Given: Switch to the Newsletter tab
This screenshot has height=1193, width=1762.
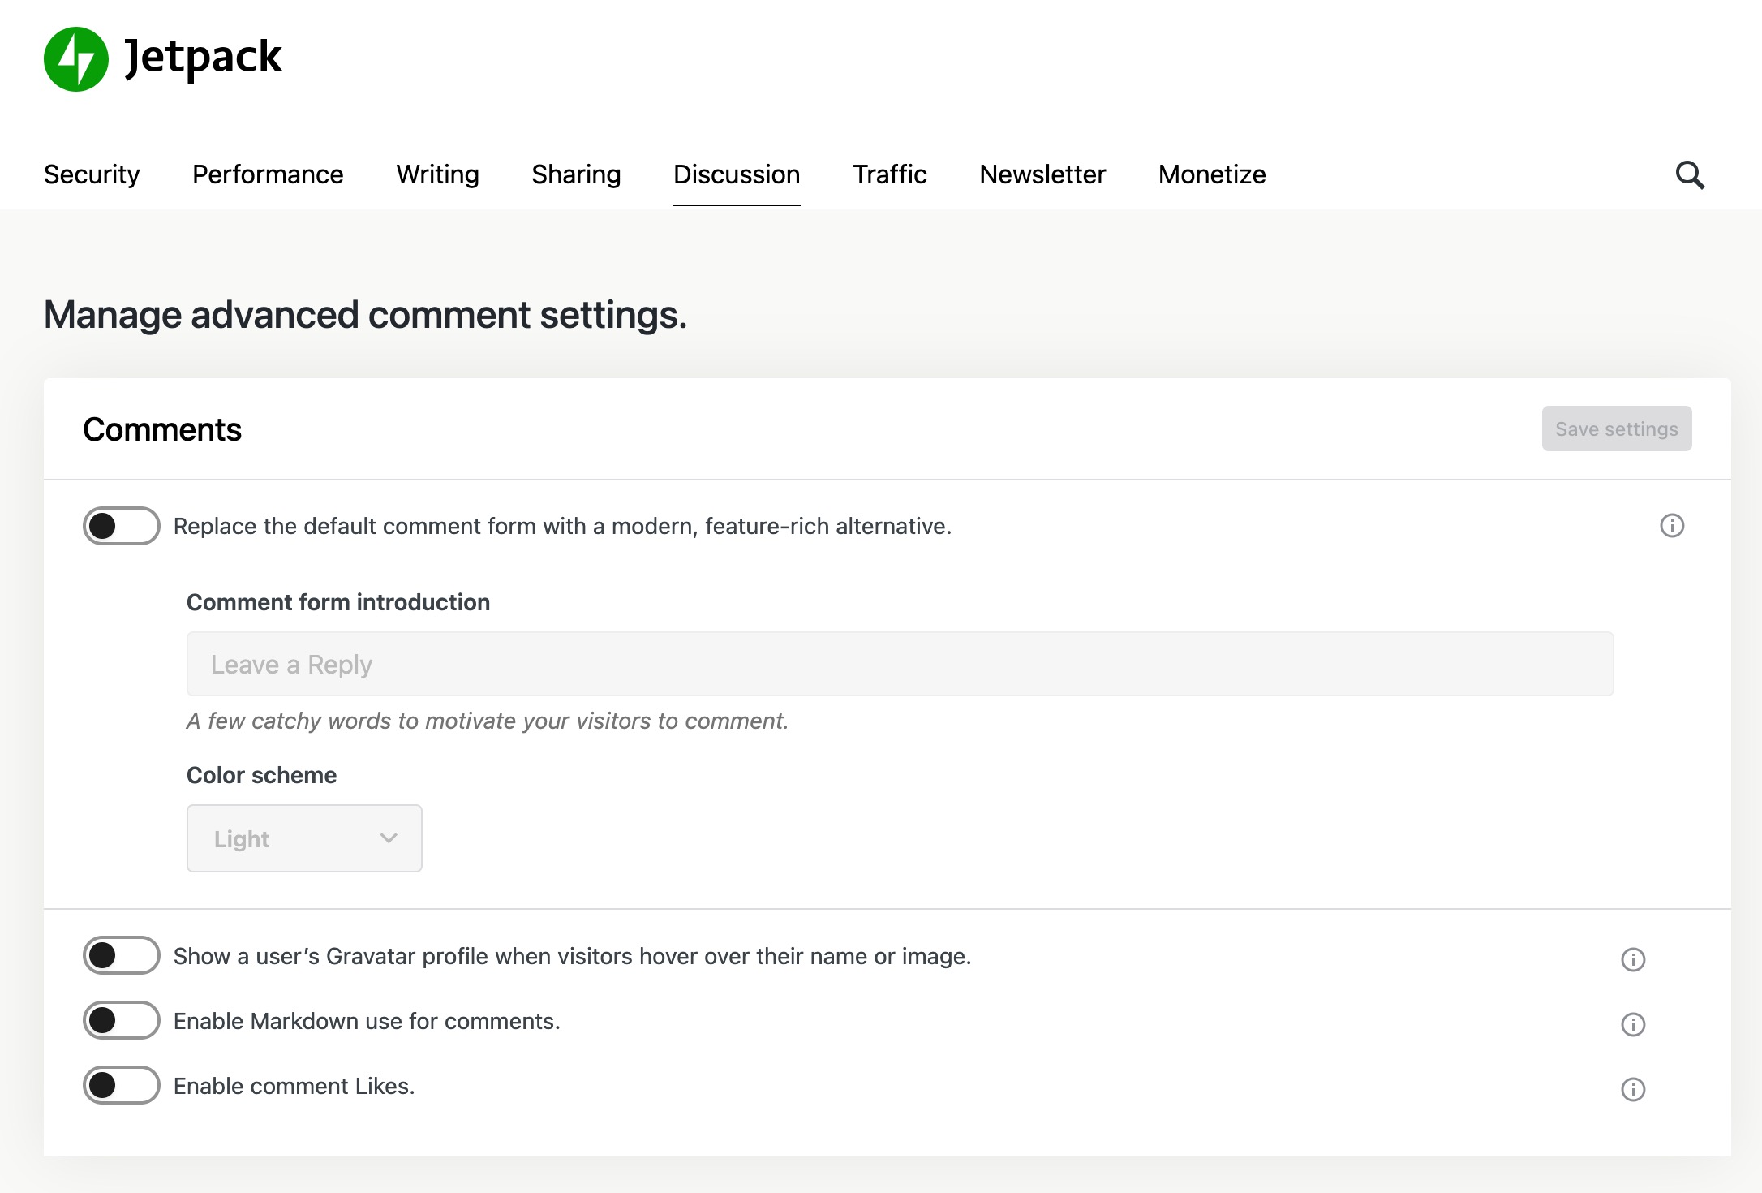Looking at the screenshot, I should click(x=1042, y=174).
